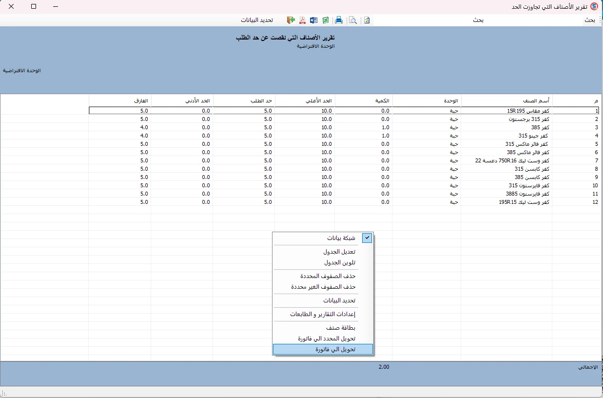
Task: Click the 'الإجمالي' total label in the footer
Action: 587,367
